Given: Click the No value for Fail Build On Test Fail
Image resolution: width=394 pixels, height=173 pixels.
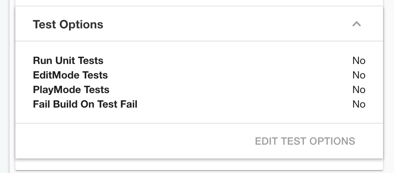Looking at the screenshot, I should 359,104.
